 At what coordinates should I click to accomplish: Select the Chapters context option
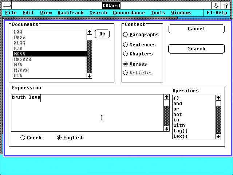138,54
